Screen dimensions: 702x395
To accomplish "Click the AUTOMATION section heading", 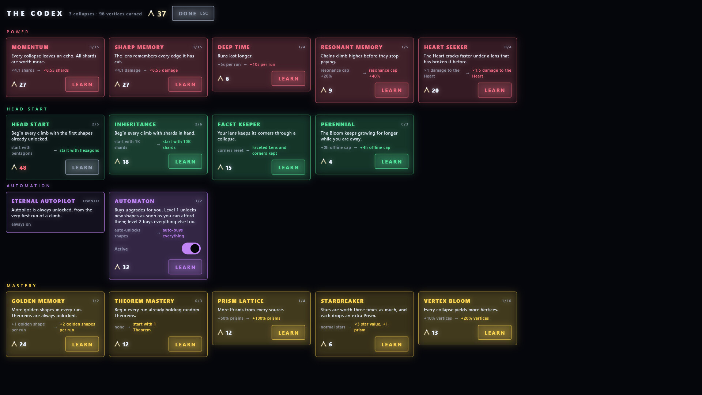I will tap(28, 186).
